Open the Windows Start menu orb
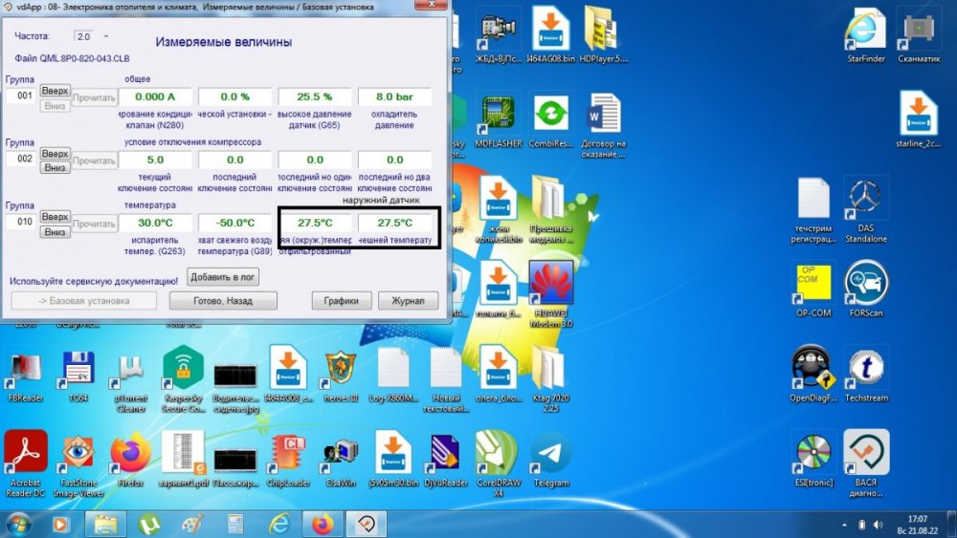 18,524
